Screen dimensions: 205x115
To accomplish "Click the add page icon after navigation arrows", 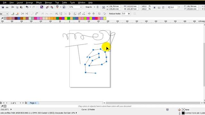I will click(26, 103).
